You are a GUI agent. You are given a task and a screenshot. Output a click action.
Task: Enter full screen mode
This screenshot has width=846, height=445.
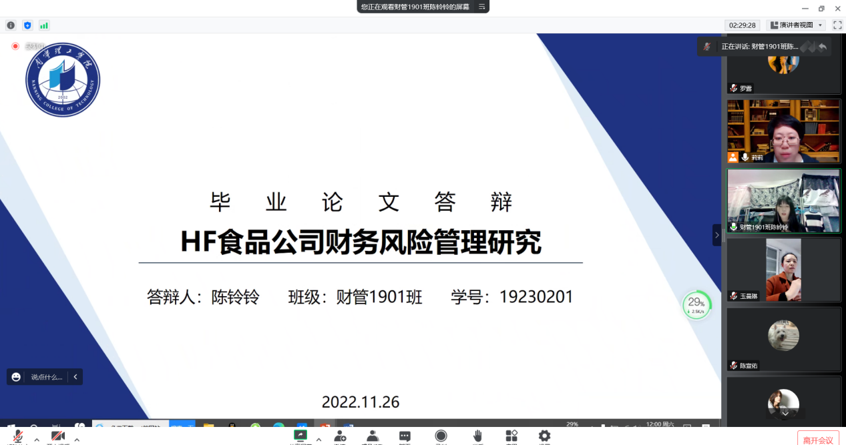click(837, 25)
